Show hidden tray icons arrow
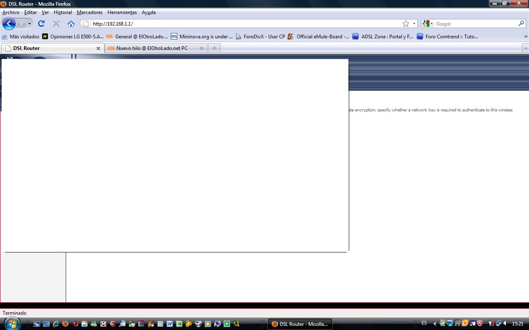Image resolution: width=529 pixels, height=330 pixels. [x=435, y=324]
